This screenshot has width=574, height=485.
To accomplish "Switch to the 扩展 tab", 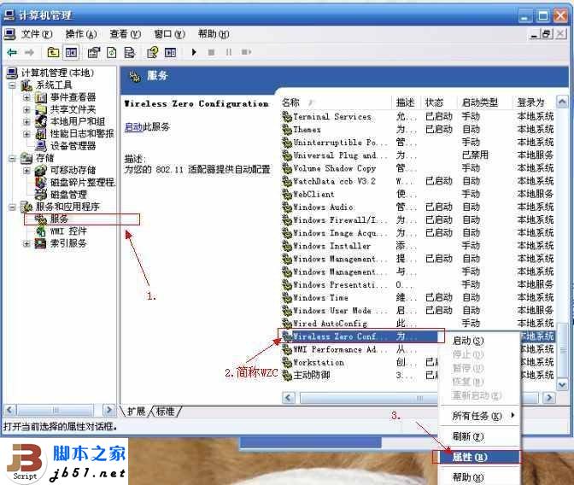I will [x=136, y=412].
